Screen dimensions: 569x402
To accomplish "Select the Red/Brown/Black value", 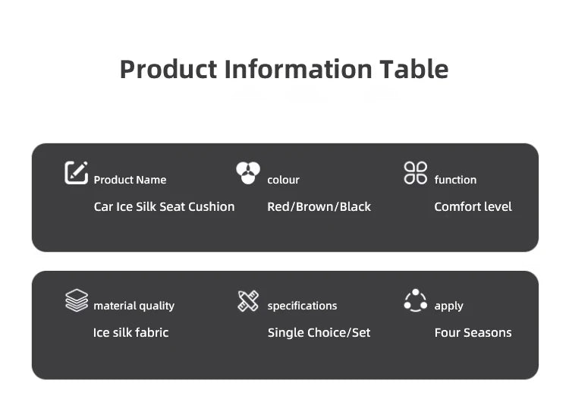I will pos(319,206).
